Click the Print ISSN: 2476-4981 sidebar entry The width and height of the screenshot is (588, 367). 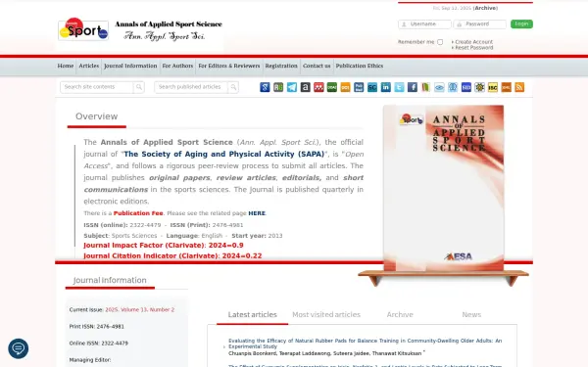[x=96, y=327]
